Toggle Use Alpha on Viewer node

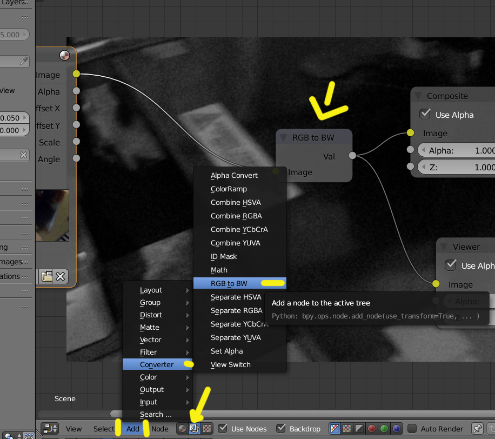pos(451,265)
